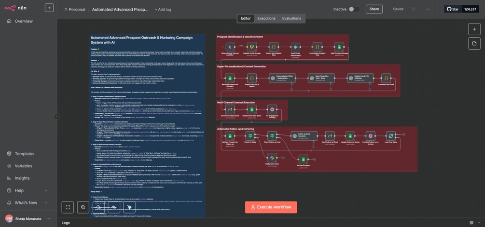Open the add node panel plus button
The image size is (485, 227).
coord(474,29)
